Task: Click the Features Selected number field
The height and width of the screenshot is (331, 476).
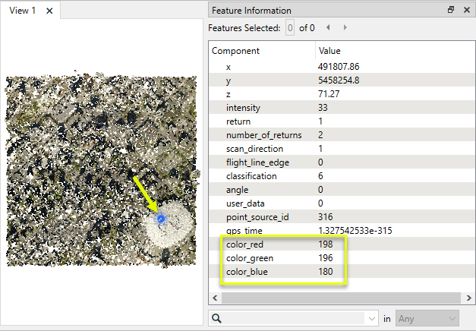Action: (290, 28)
